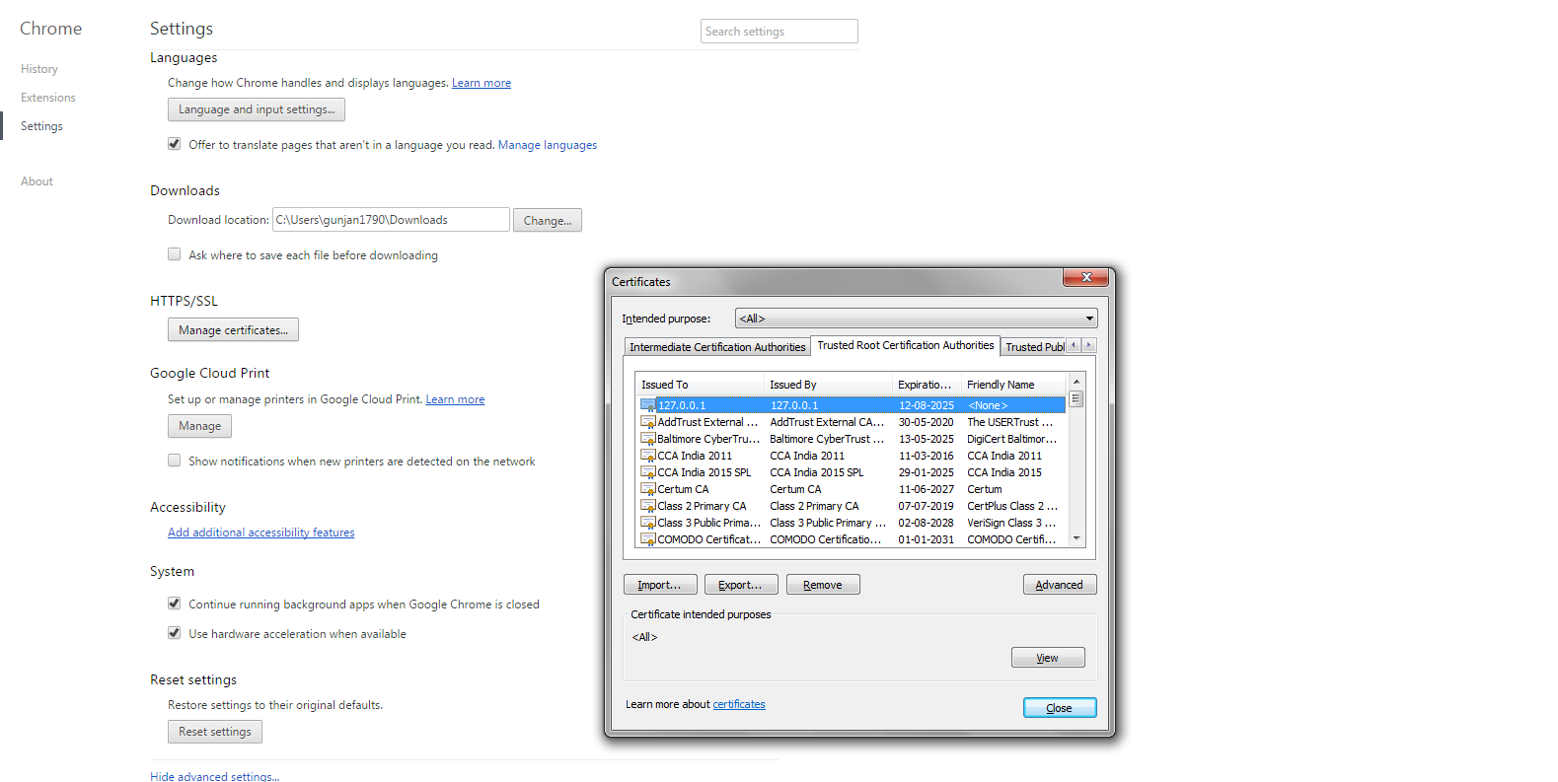Click Issued By CCA India 2015 SPL
Viewport: 1558px width, 782px height.
click(x=816, y=472)
